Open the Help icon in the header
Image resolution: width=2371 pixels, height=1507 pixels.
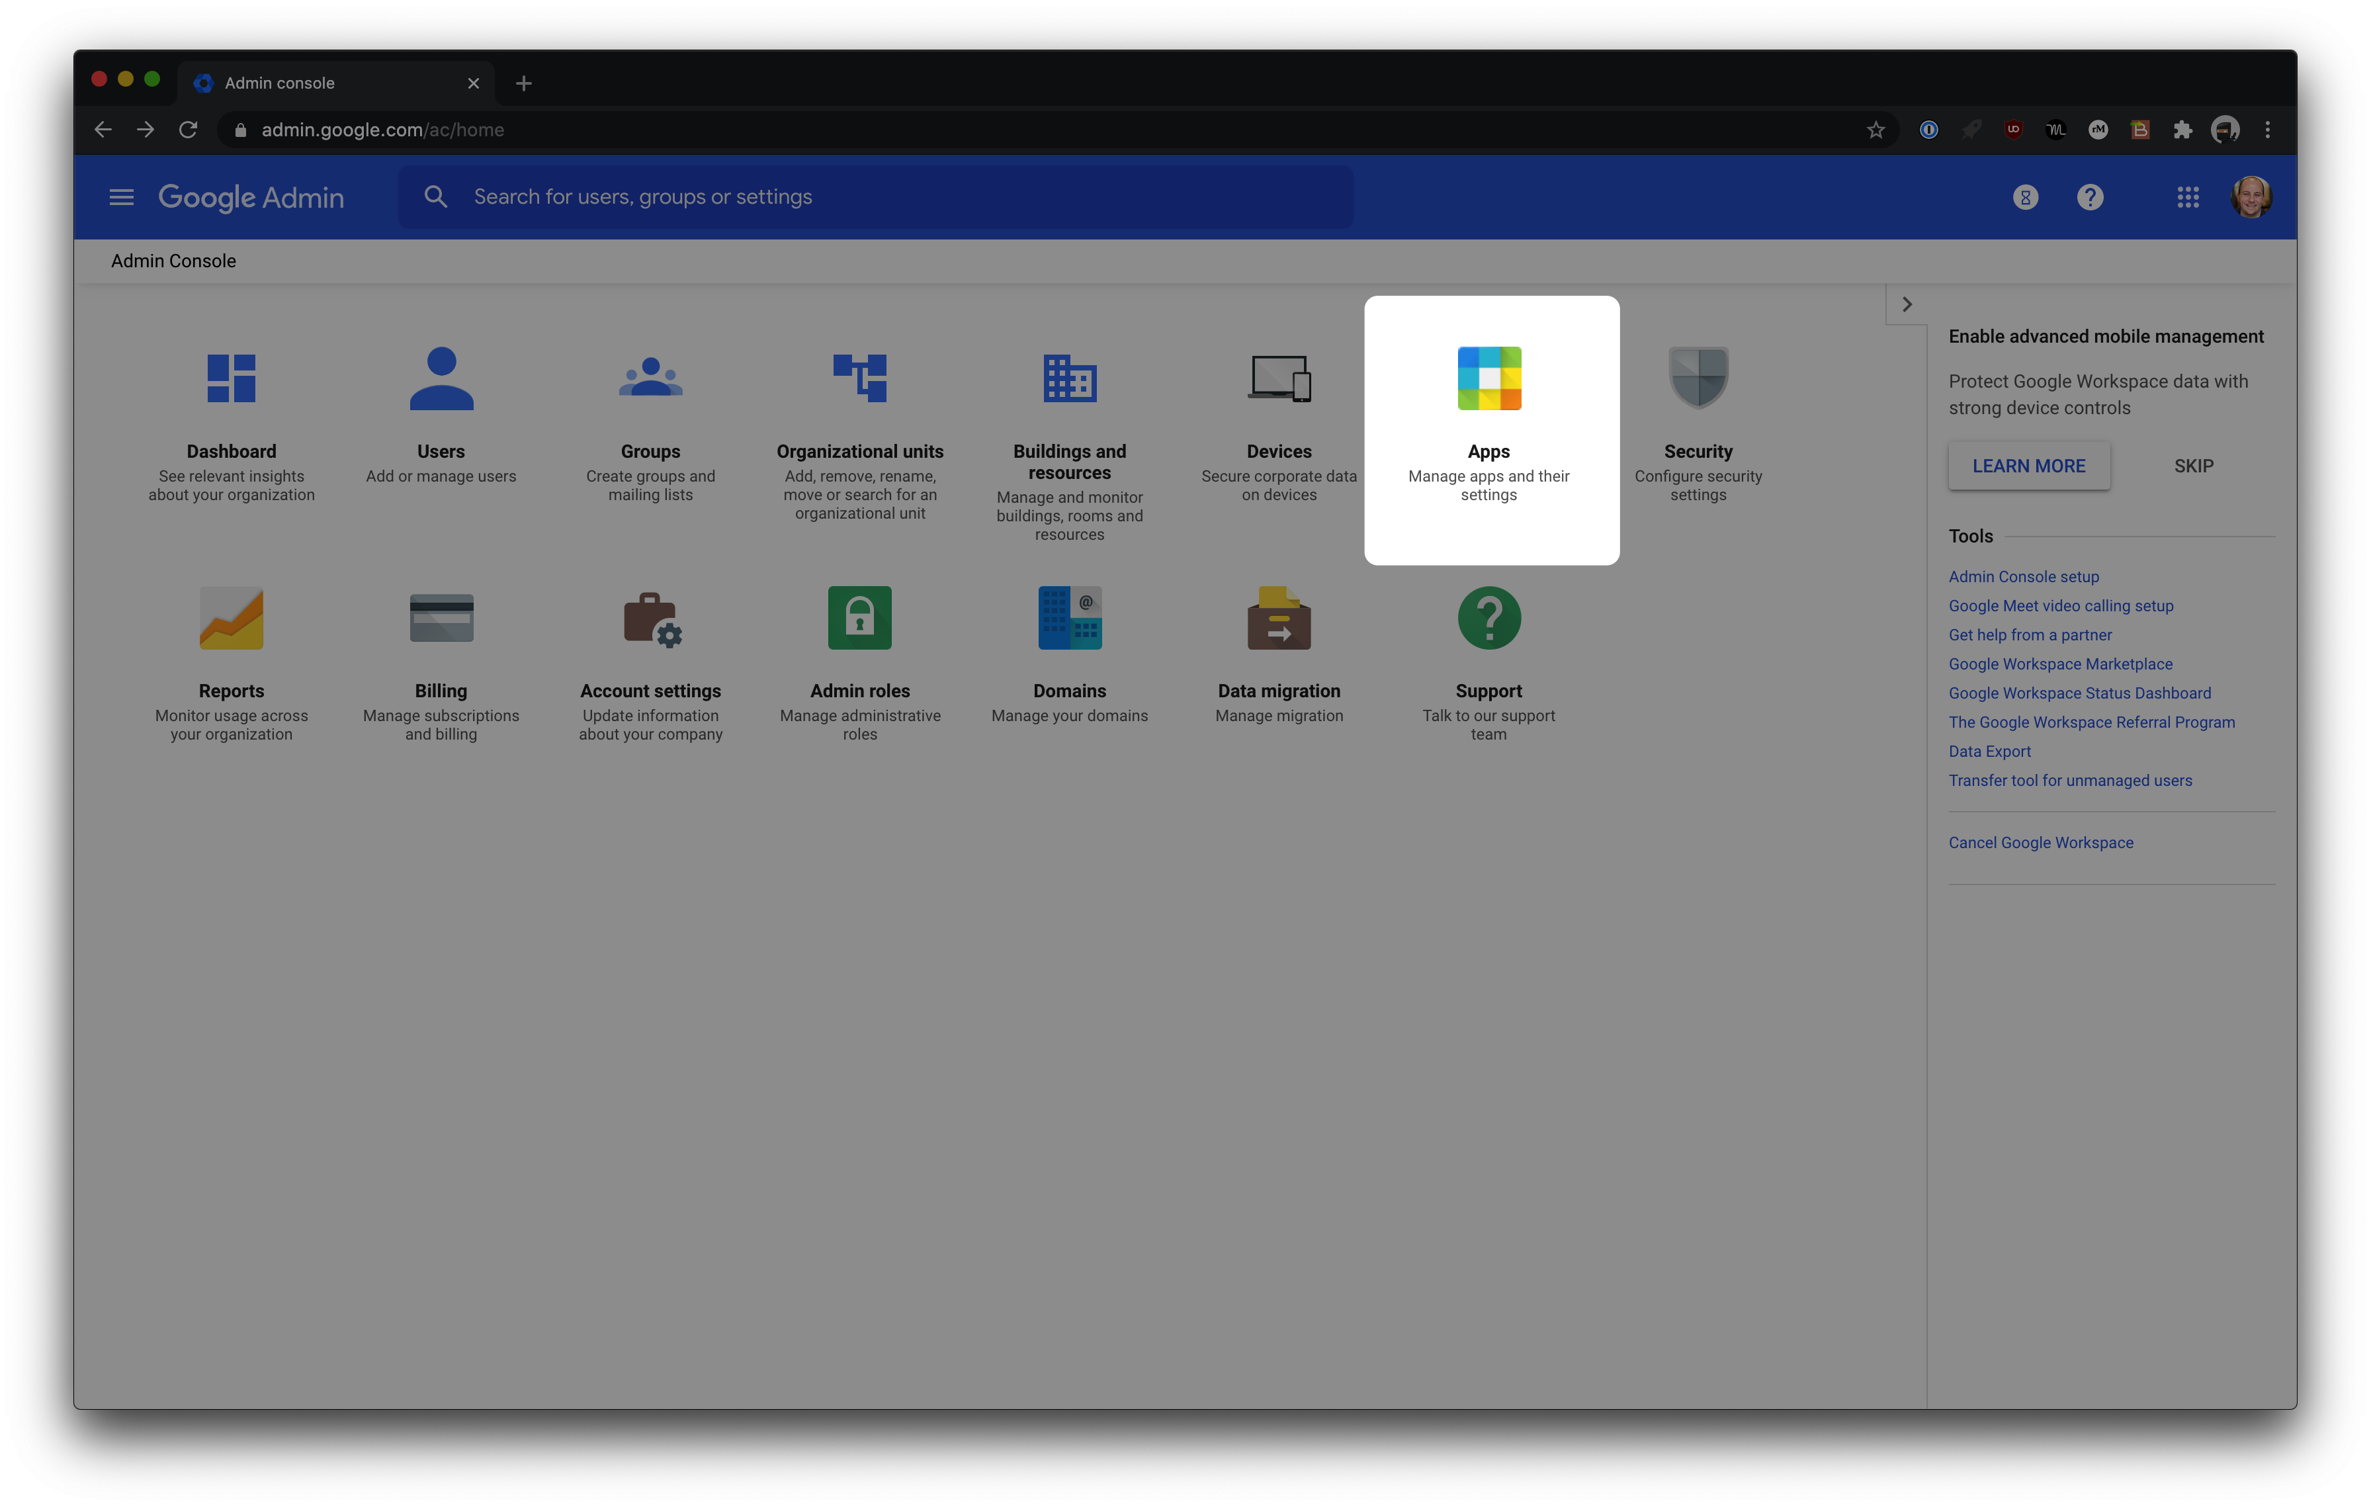click(2091, 198)
